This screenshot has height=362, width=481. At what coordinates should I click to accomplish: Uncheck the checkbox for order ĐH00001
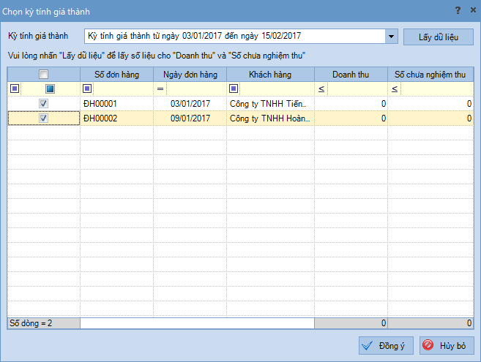click(43, 104)
